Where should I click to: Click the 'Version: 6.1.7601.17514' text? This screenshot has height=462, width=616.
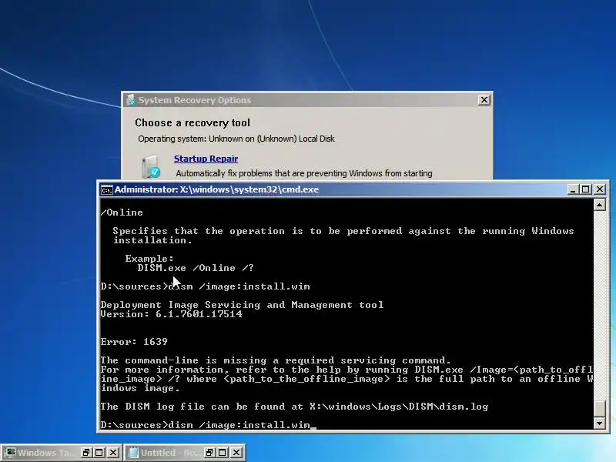(171, 314)
